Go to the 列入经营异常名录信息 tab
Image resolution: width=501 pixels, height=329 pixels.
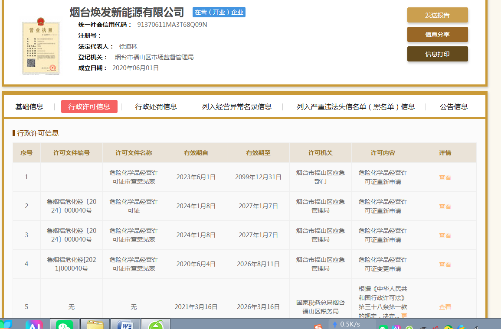coord(237,106)
